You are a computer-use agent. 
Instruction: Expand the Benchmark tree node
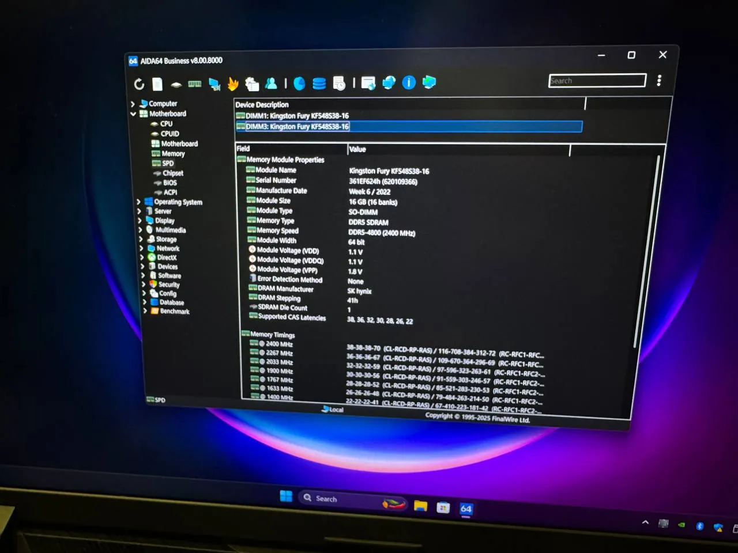pos(145,311)
